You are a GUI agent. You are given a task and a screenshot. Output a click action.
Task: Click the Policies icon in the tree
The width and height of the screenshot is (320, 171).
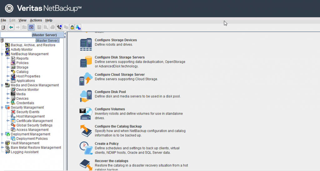point(13,63)
